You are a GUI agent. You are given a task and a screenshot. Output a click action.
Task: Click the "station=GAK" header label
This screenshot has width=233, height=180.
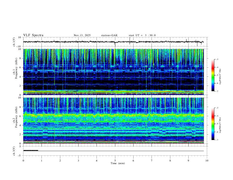tap(109, 35)
